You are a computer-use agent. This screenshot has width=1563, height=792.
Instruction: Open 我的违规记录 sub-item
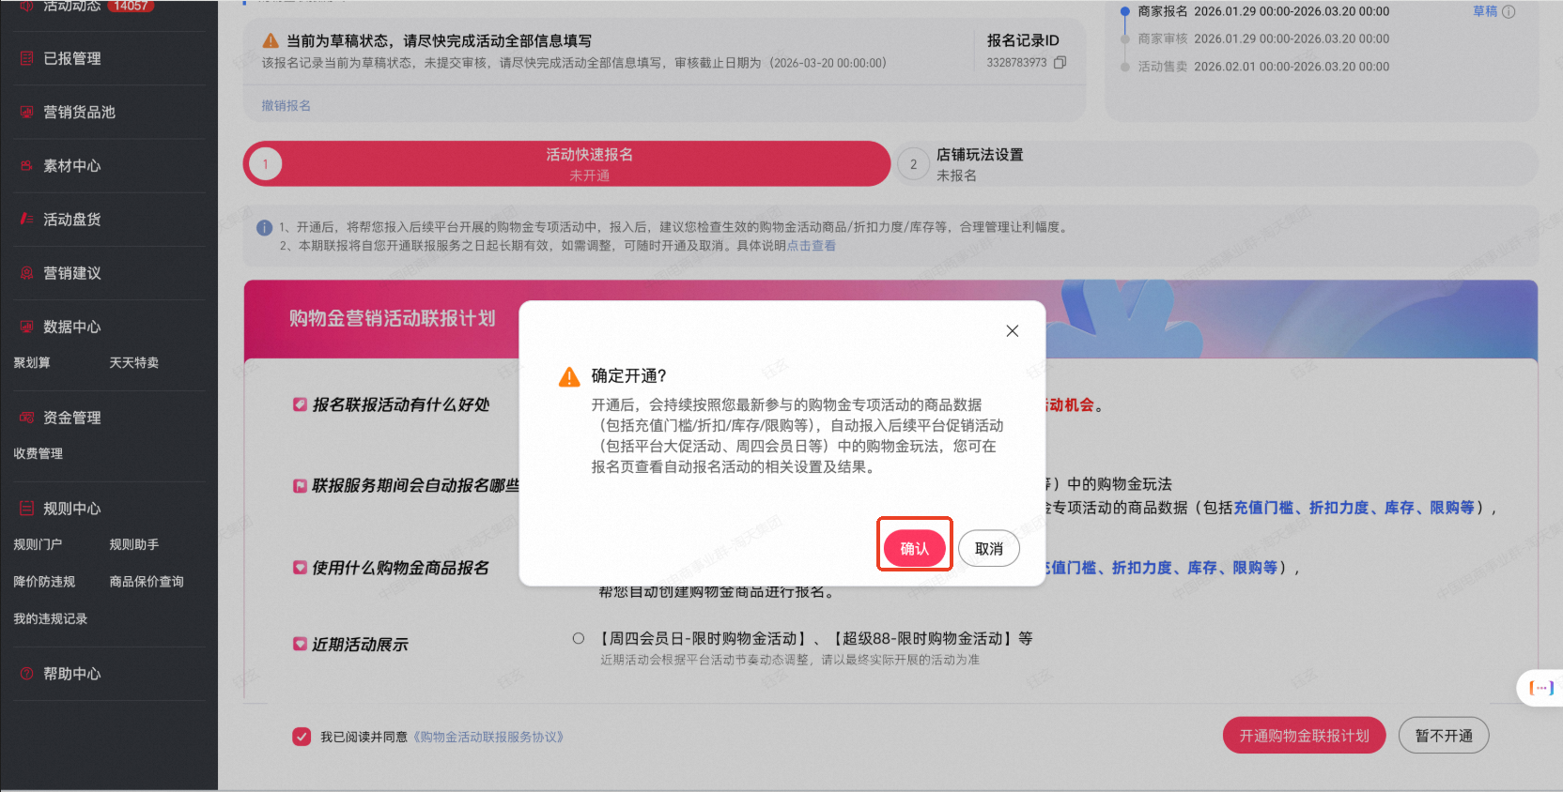51,618
